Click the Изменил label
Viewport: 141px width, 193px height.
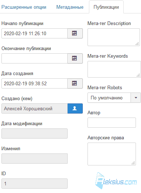point(11,149)
